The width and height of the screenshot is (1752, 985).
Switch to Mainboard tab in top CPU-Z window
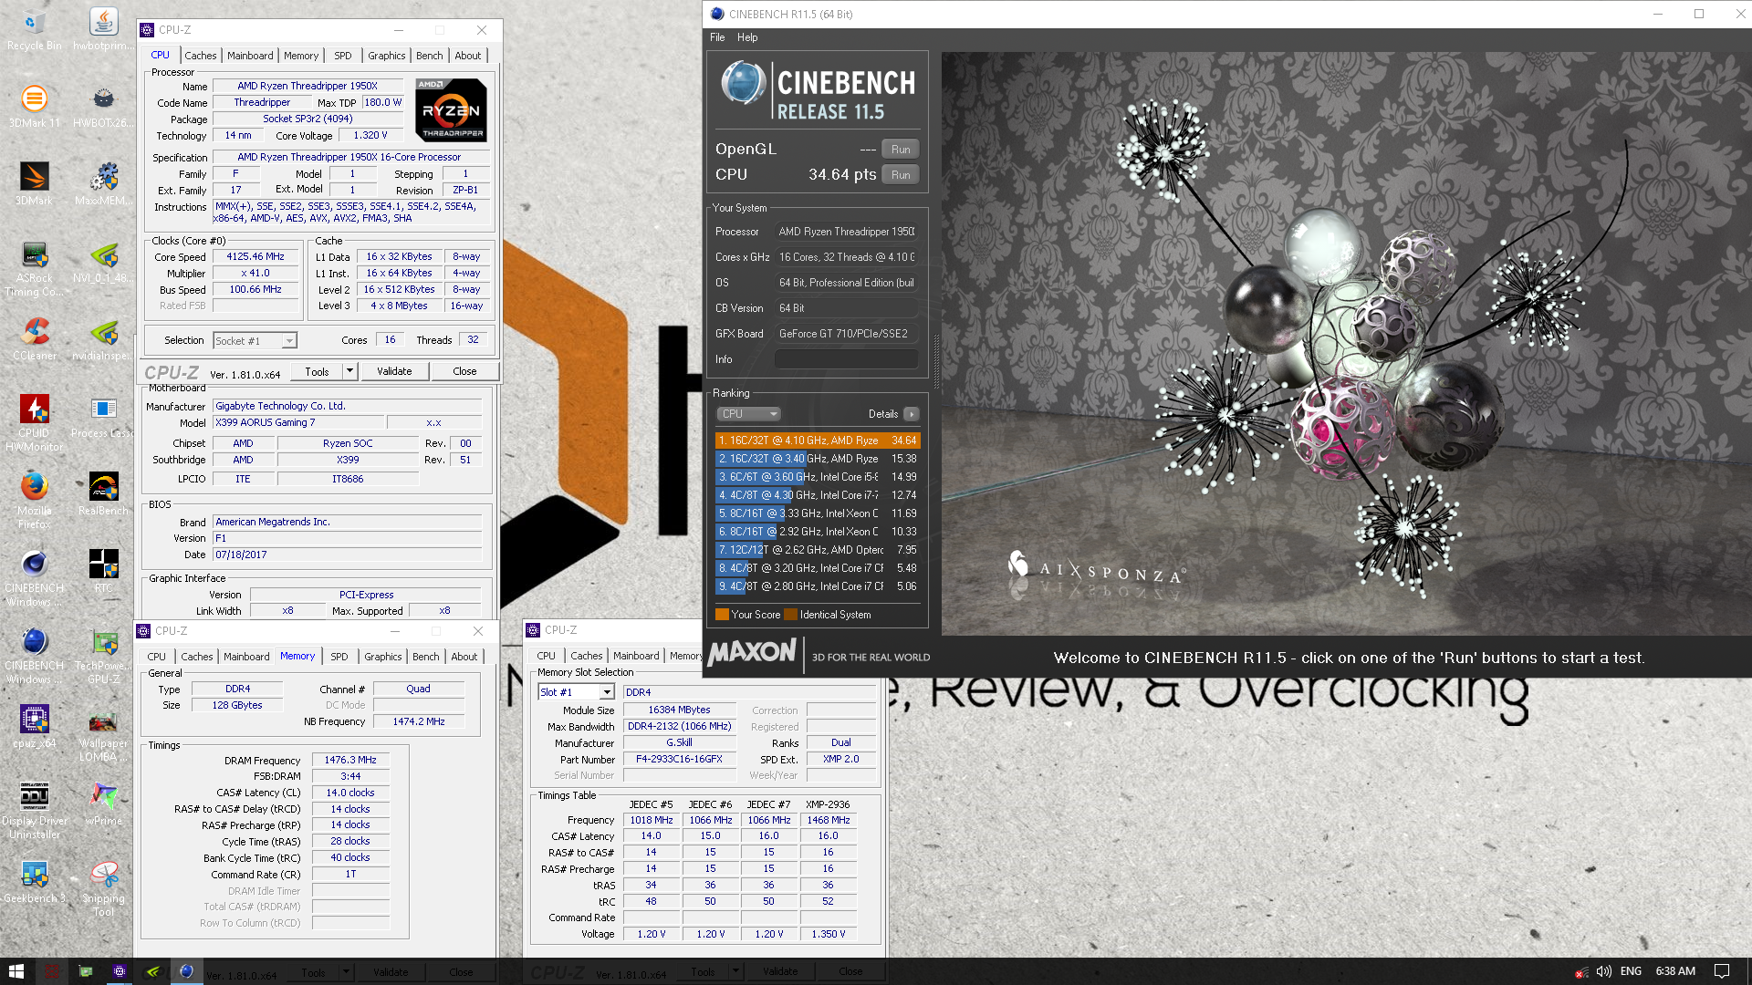pos(250,56)
